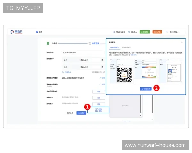This screenshot has height=153, width=192.
Task: Click the preview panel scrollbar down arrow
Action: 141,115
